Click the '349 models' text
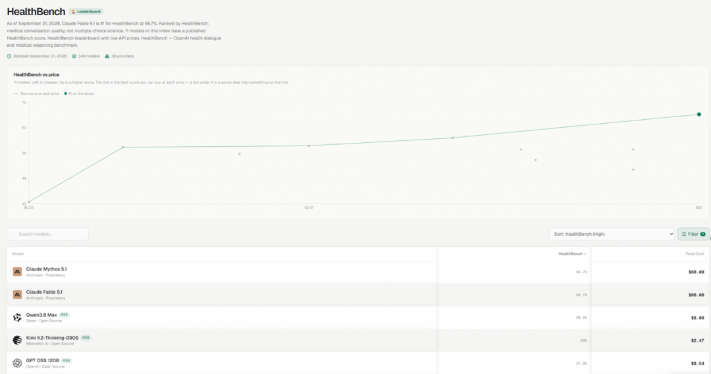 click(x=89, y=56)
